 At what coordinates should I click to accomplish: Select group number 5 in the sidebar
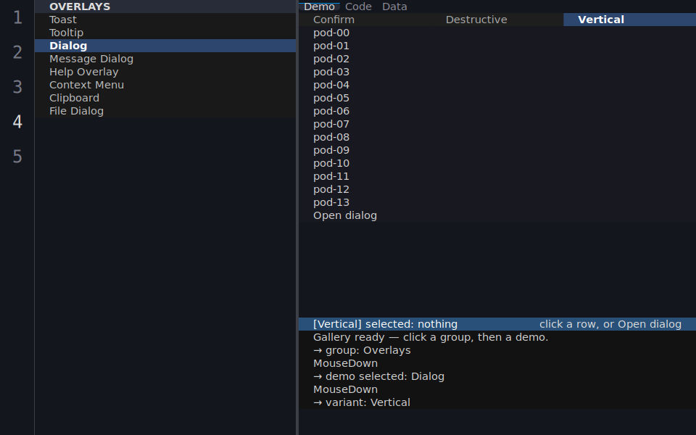[17, 157]
